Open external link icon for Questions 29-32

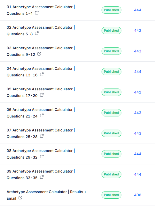[x=42, y=156]
